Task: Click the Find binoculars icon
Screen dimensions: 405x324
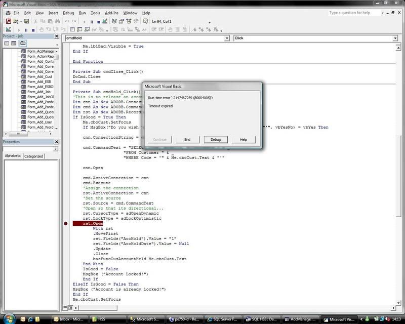Action: pyautogui.click(x=57, y=21)
